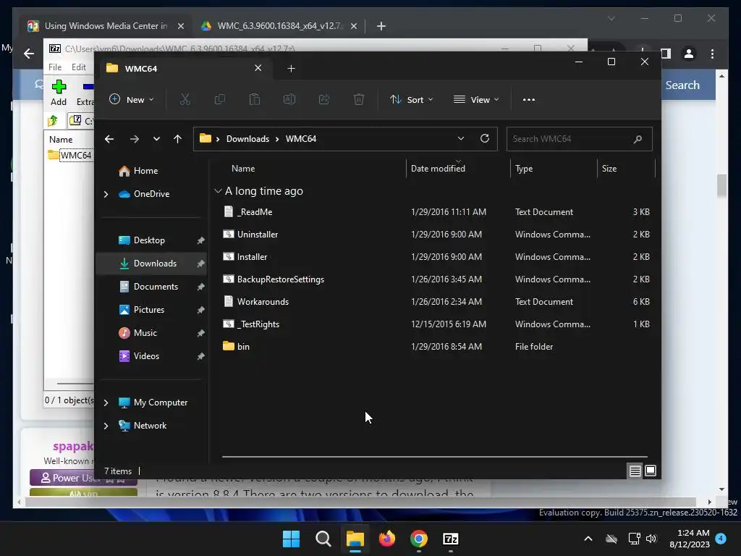Click the 7-Zip Add green plus icon
This screenshot has width=741, height=556.
pyautogui.click(x=59, y=87)
